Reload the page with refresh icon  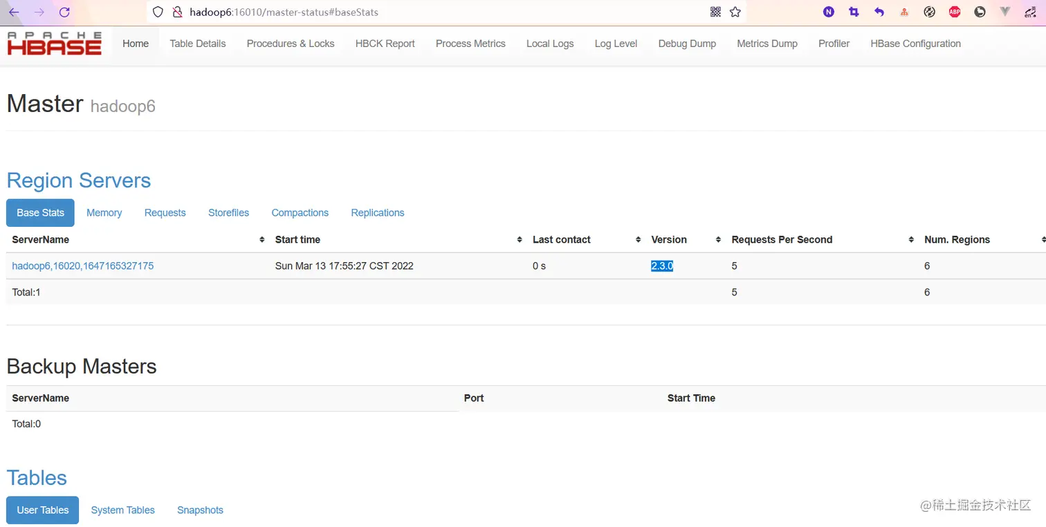[64, 12]
